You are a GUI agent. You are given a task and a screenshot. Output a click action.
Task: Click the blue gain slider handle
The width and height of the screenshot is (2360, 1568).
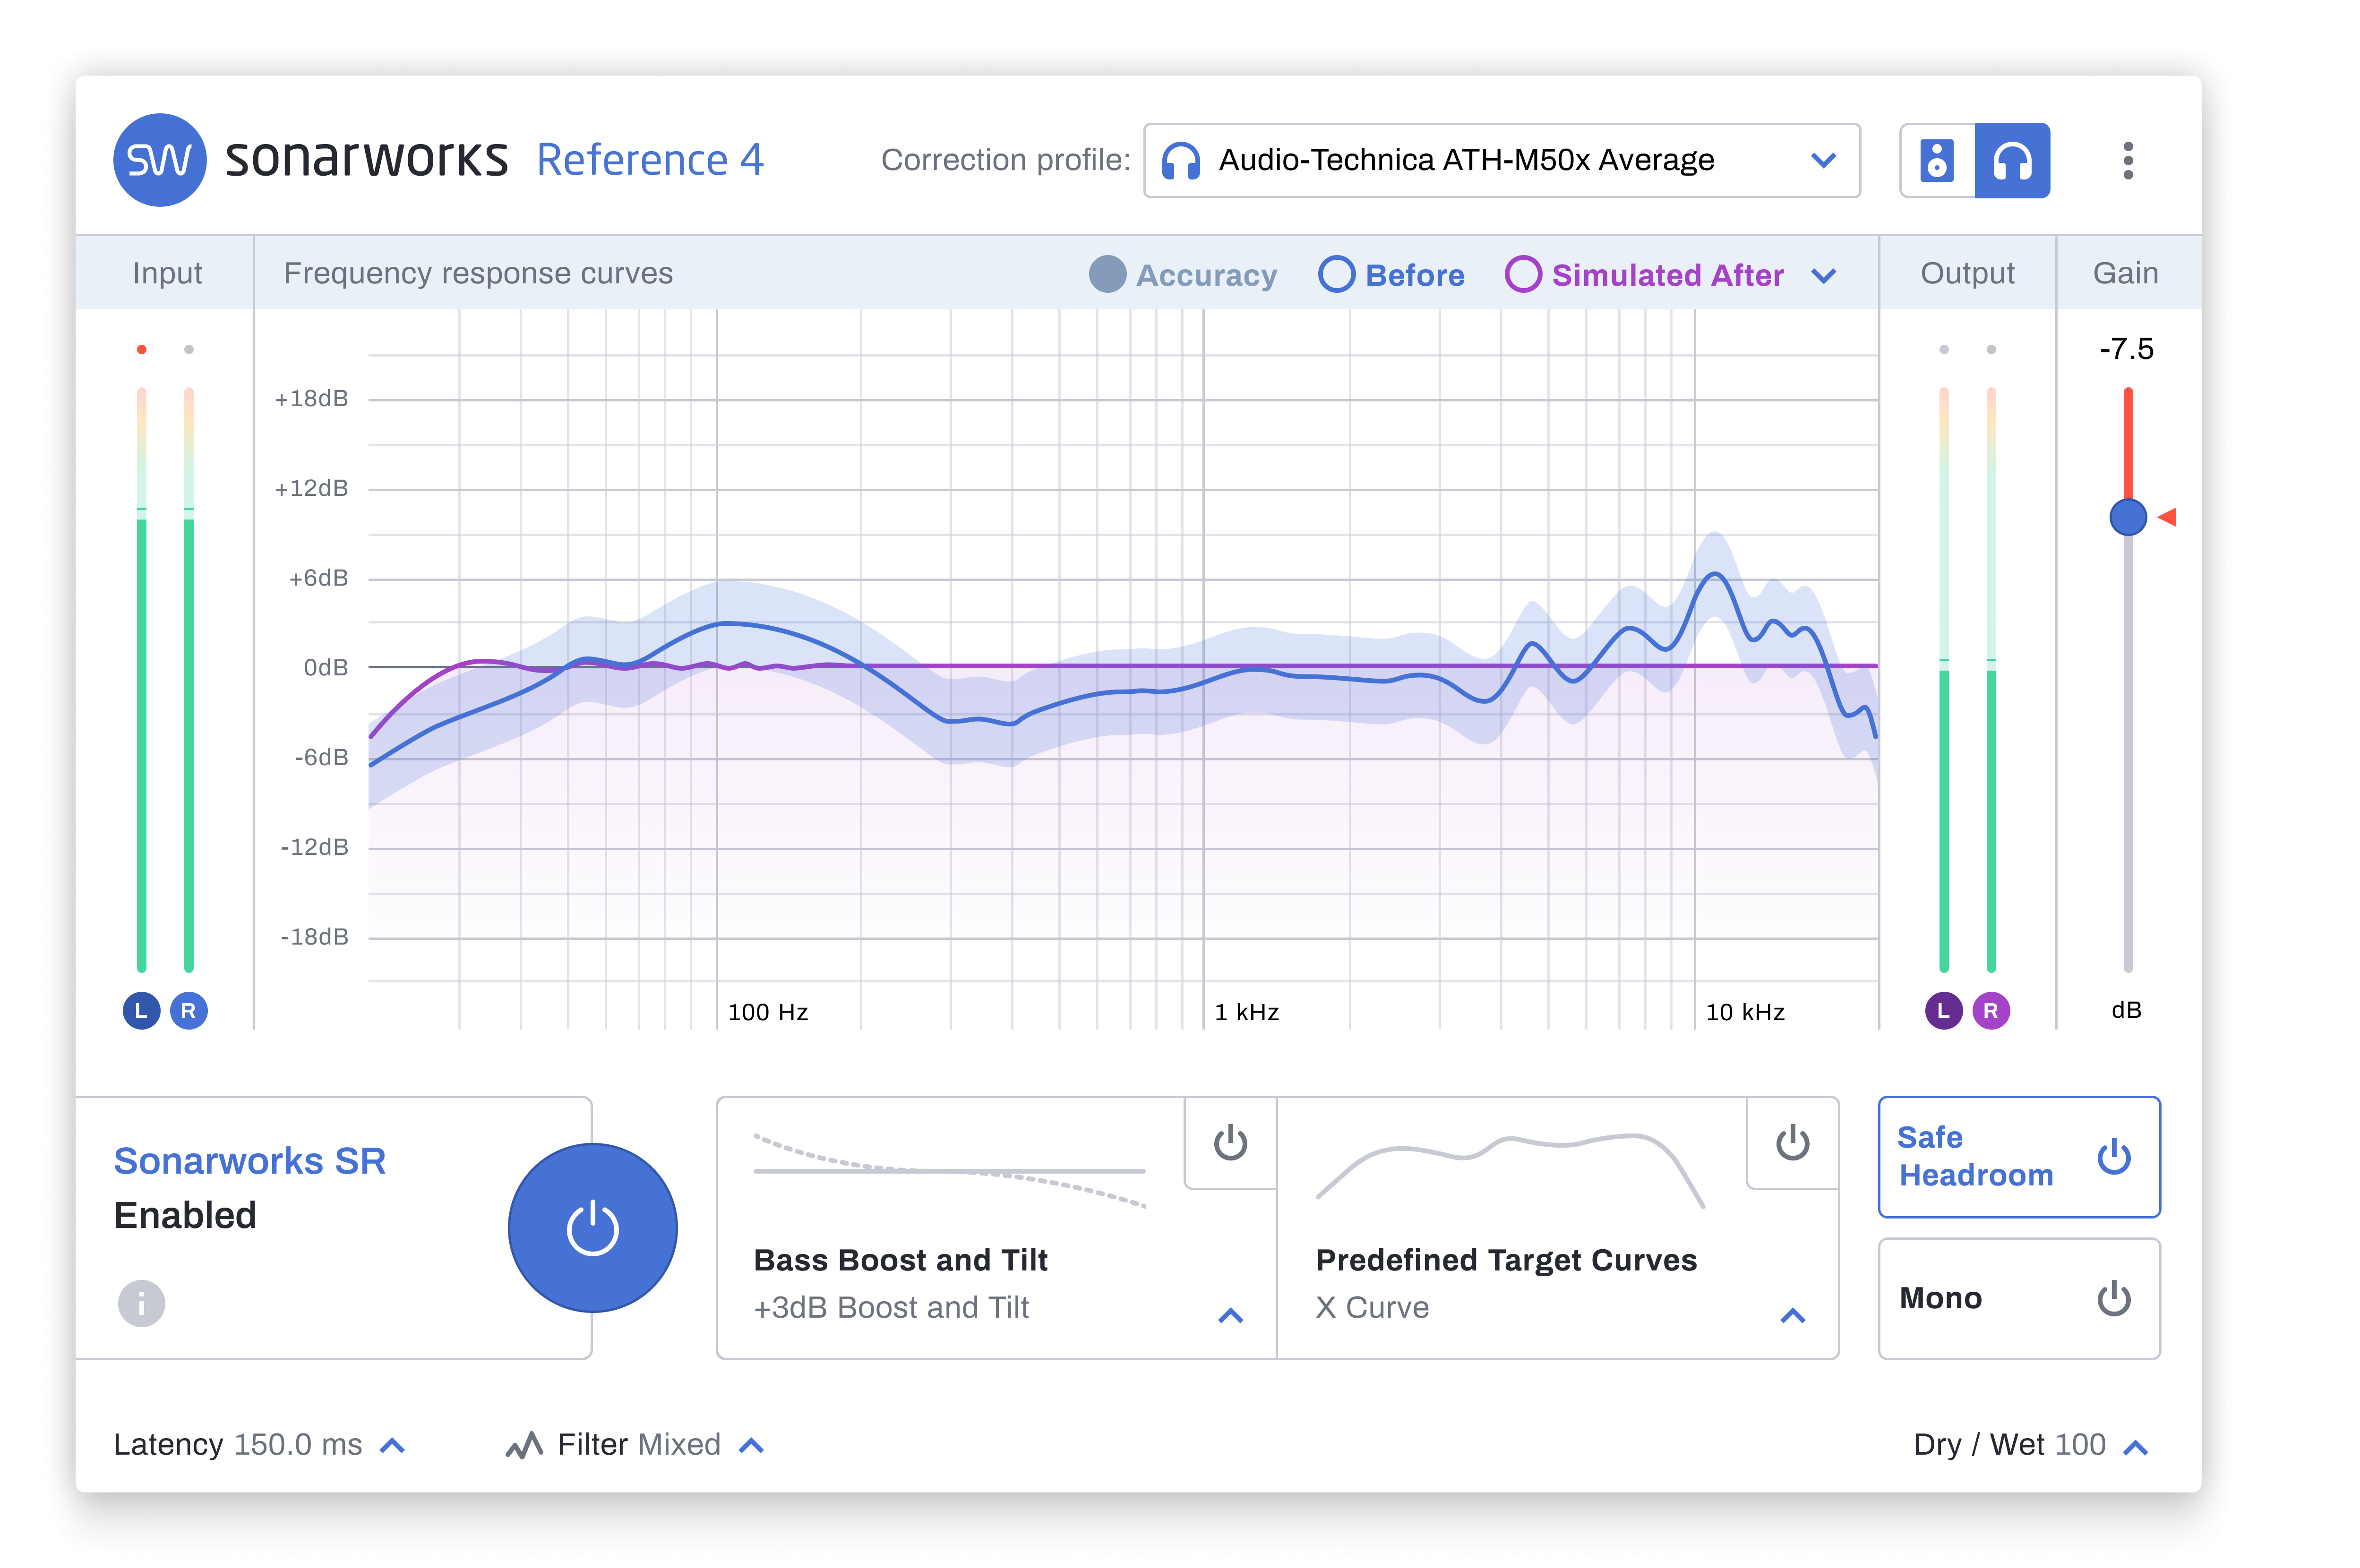coord(2128,517)
